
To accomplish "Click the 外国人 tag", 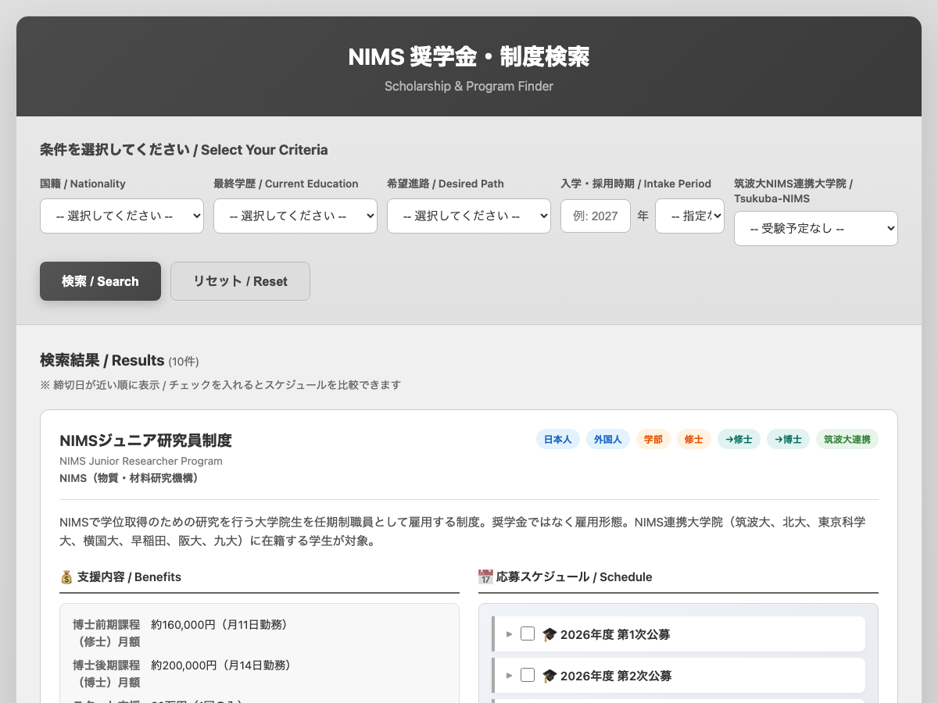I will coord(608,440).
